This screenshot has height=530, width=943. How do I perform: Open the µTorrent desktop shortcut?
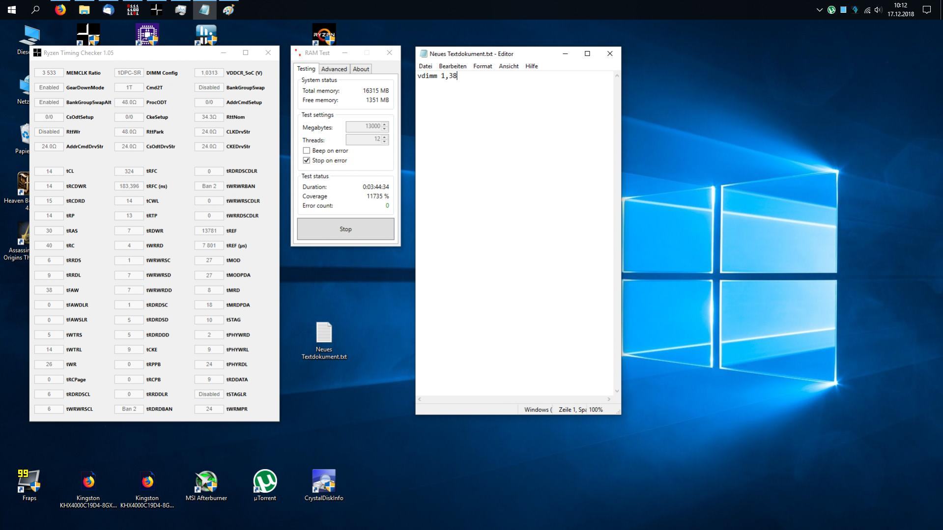265,482
